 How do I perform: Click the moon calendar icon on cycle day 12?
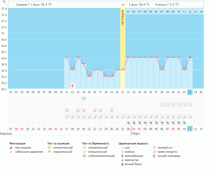pyautogui.click(x=73, y=86)
